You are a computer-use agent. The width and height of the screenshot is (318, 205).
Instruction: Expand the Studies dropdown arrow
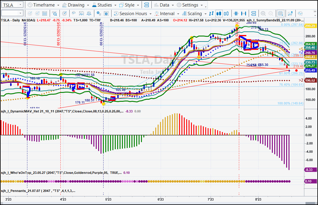pyautogui.click(x=115, y=5)
